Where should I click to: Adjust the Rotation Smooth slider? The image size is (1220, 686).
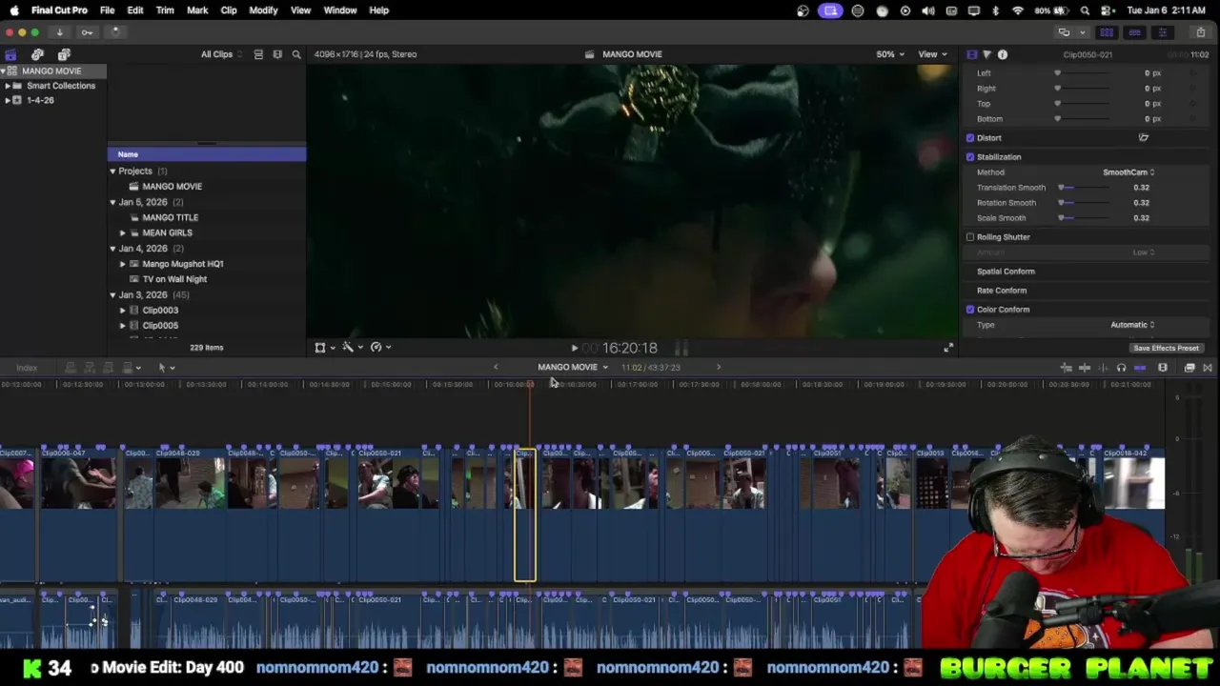click(x=1084, y=203)
